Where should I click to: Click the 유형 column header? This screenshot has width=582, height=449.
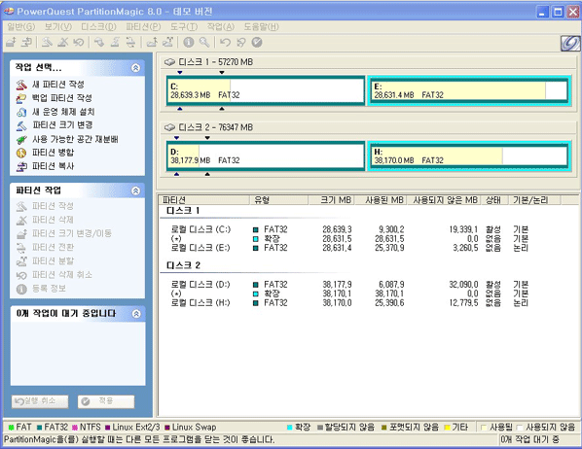click(279, 200)
